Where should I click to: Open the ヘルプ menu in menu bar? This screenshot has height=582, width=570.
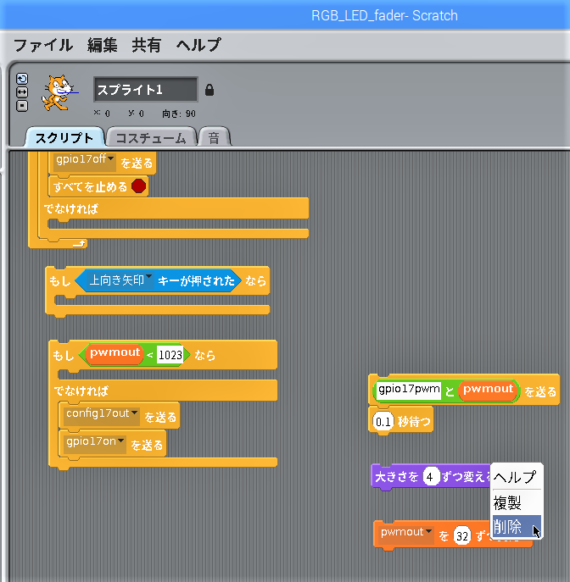coord(198,46)
